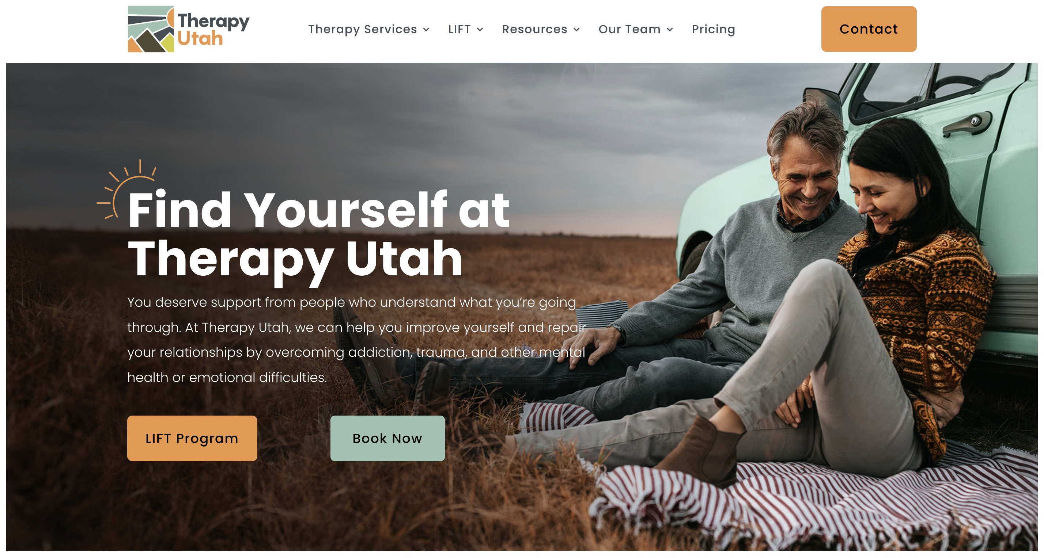Viewport: 1044px width, 558px height.
Task: Click the LIFT Program button
Action: [x=192, y=438]
